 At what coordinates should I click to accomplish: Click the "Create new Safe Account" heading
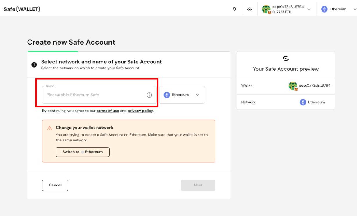pyautogui.click(x=71, y=42)
